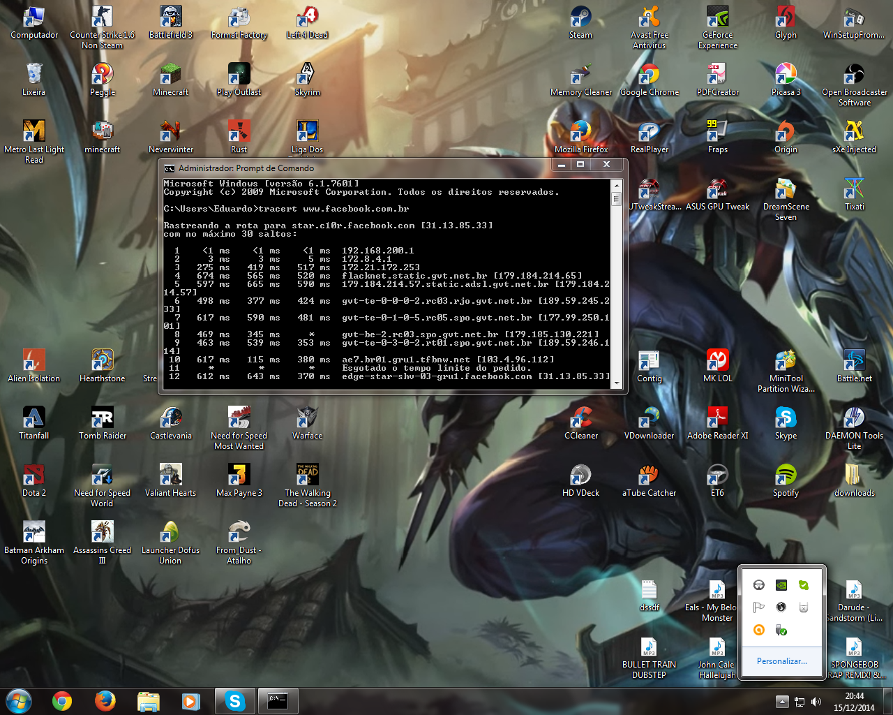
Task: Click the Show Desktop button at taskbar edge
Action: [888, 701]
